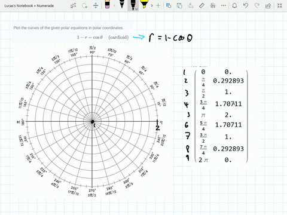Open the math assistant icon
Image resolution: width=287 pixels, height=215 pixels.
click(x=213, y=5)
